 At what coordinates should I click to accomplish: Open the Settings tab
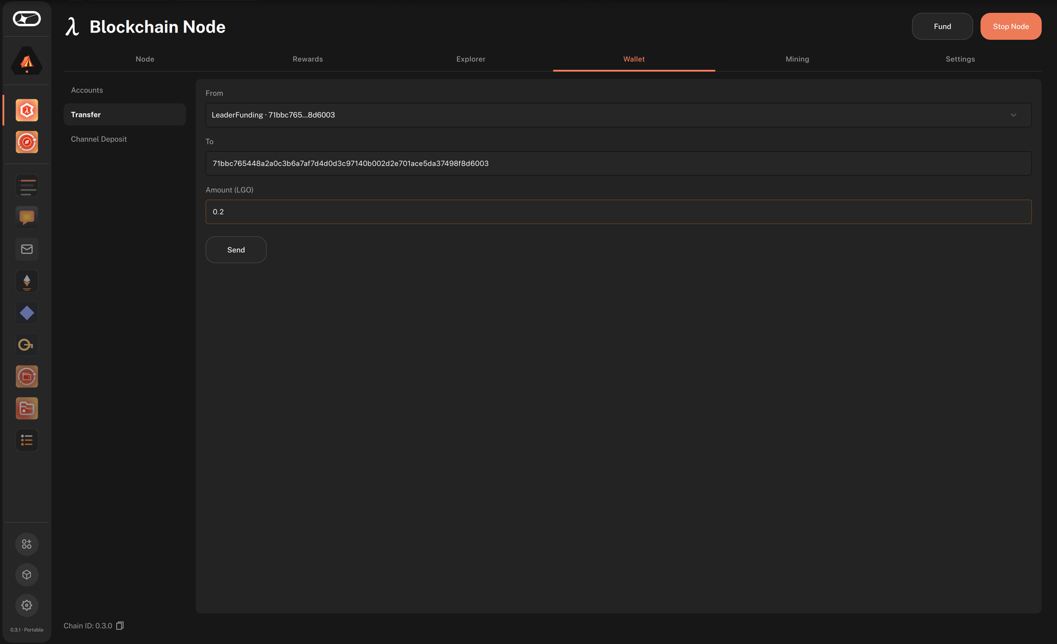(x=960, y=59)
